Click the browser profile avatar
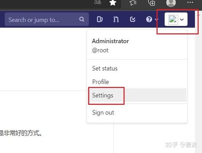Screen dimensions: 202x153 pyautogui.click(x=171, y=2)
